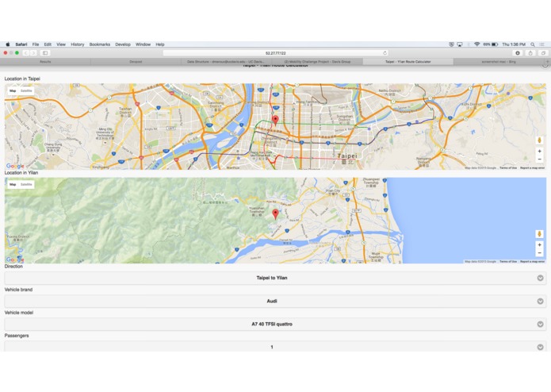Select Map view on the Taipei map
The image size is (551, 392).
pyautogui.click(x=13, y=90)
